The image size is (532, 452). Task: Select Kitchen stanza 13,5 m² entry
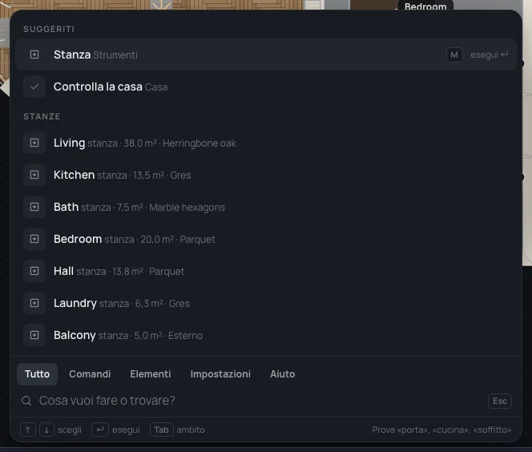coord(266,175)
